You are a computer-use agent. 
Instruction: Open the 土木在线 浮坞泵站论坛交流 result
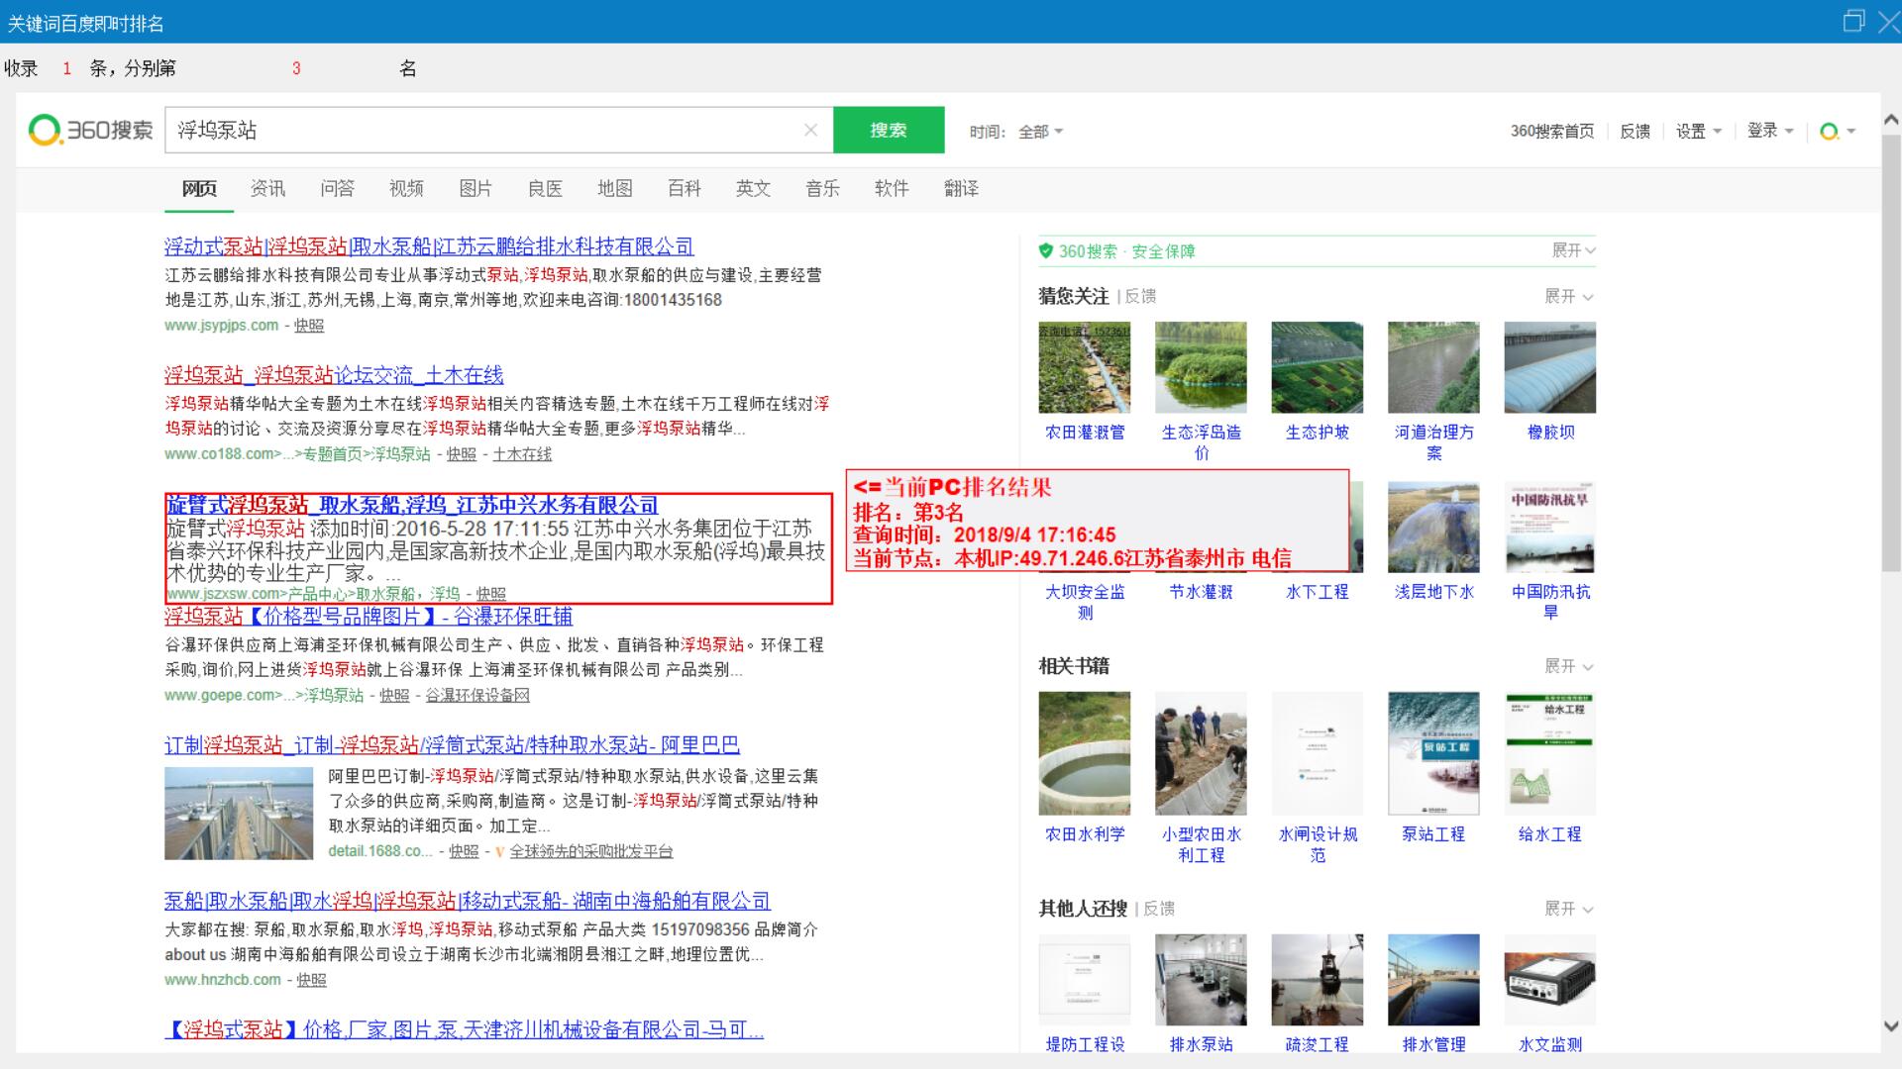coord(334,375)
